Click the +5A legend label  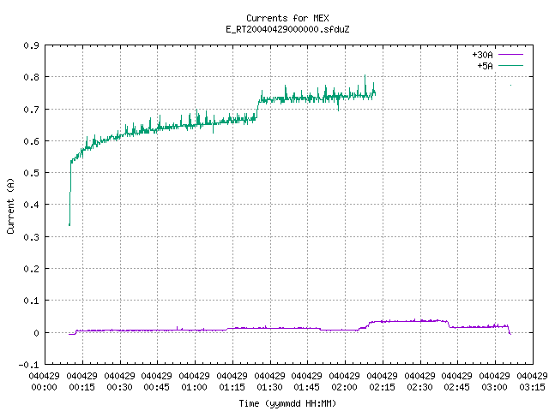(485, 66)
